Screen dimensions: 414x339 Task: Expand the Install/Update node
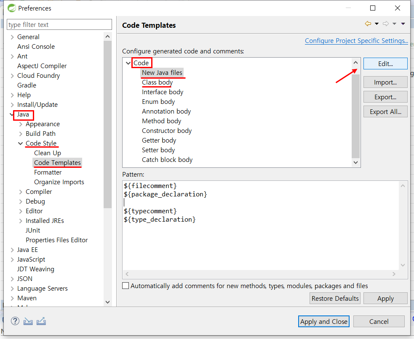(12, 105)
